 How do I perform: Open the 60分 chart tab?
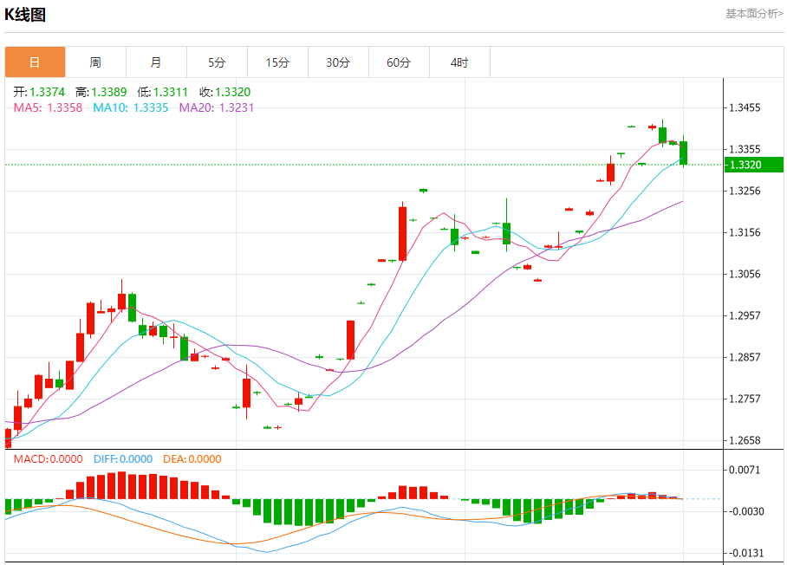pyautogui.click(x=399, y=62)
